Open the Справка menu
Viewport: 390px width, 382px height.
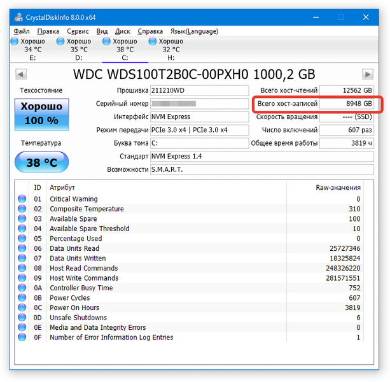tap(150, 31)
